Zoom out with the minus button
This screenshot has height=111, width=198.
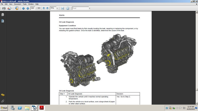[44, 8]
